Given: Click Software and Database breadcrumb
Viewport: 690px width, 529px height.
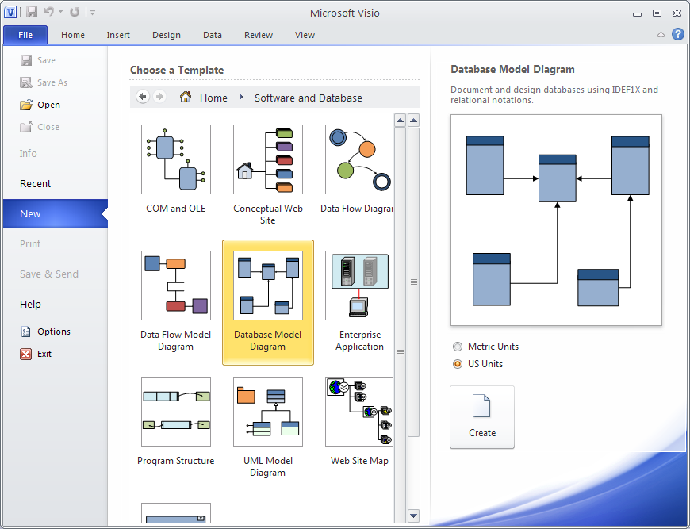Looking at the screenshot, I should tap(308, 98).
